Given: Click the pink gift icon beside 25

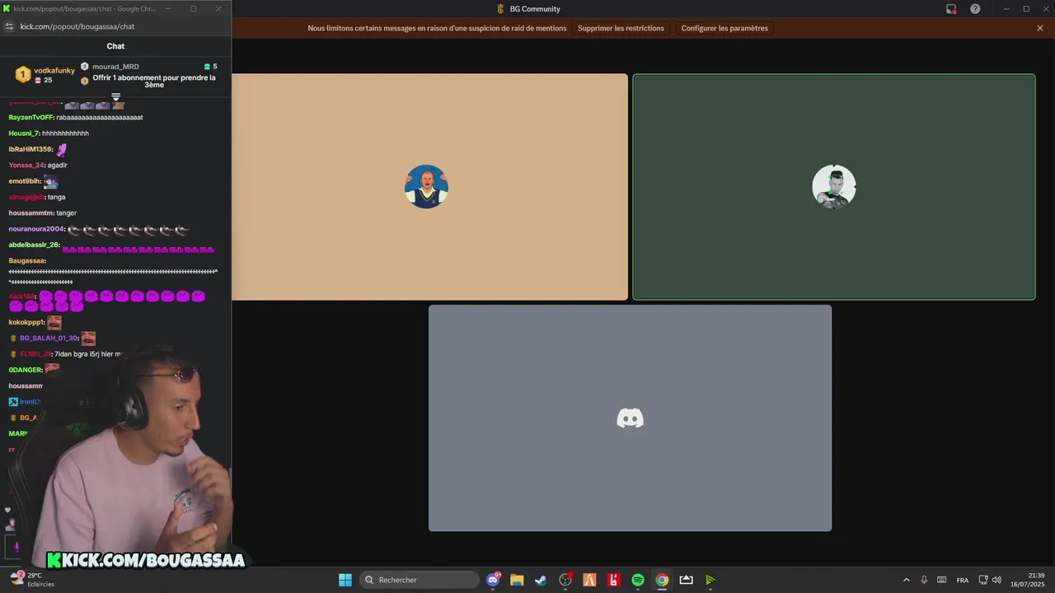Looking at the screenshot, I should coord(38,80).
